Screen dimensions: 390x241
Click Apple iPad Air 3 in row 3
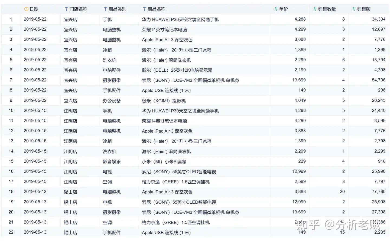pos(167,40)
